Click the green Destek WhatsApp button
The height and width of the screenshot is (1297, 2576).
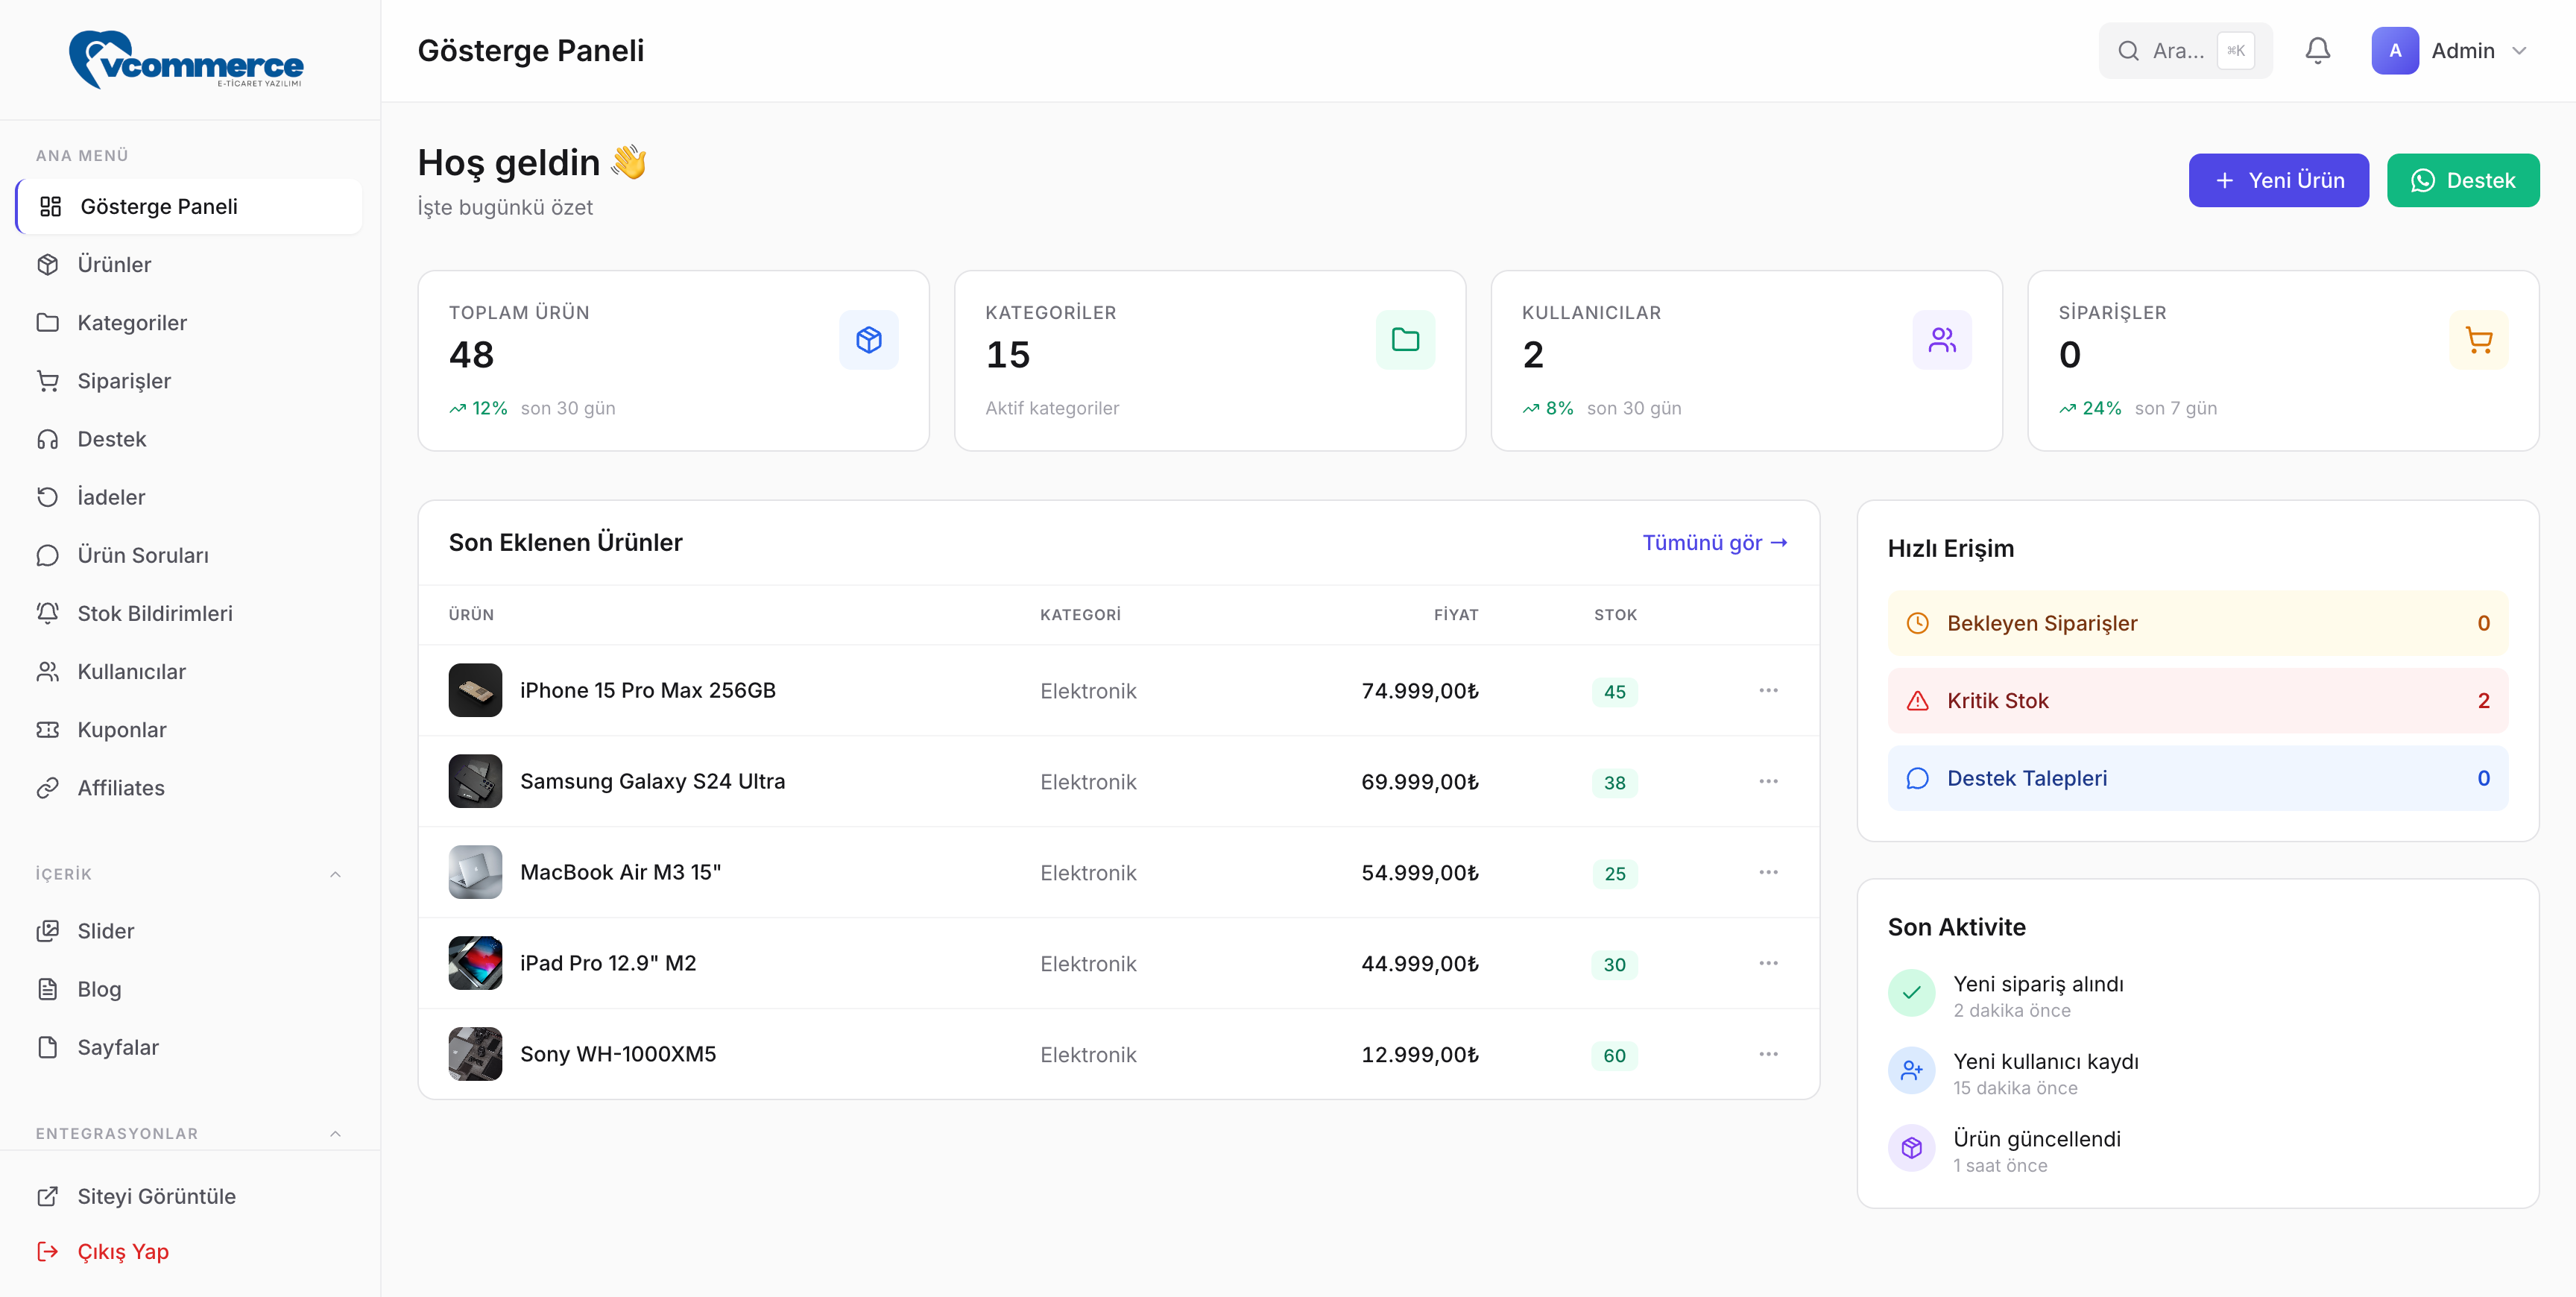pyautogui.click(x=2462, y=180)
